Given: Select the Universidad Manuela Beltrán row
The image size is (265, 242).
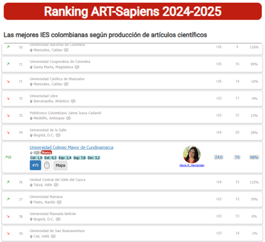Looking at the screenshot, I should (x=132, y=216).
